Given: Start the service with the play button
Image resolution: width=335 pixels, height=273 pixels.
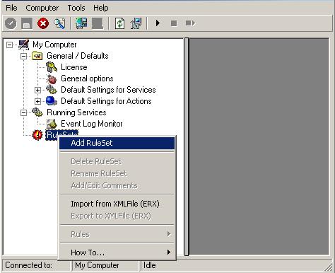Looking at the screenshot, I should 158,23.
